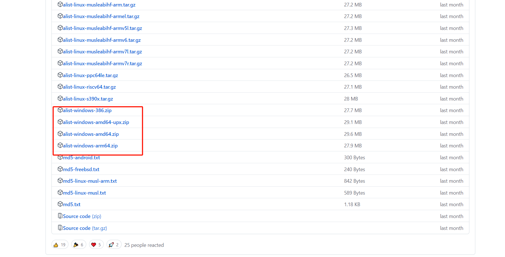The width and height of the screenshot is (505, 257).
Task: Download alist-linux-musleabihf-armv6.tar.gz
Action: [x=102, y=40]
